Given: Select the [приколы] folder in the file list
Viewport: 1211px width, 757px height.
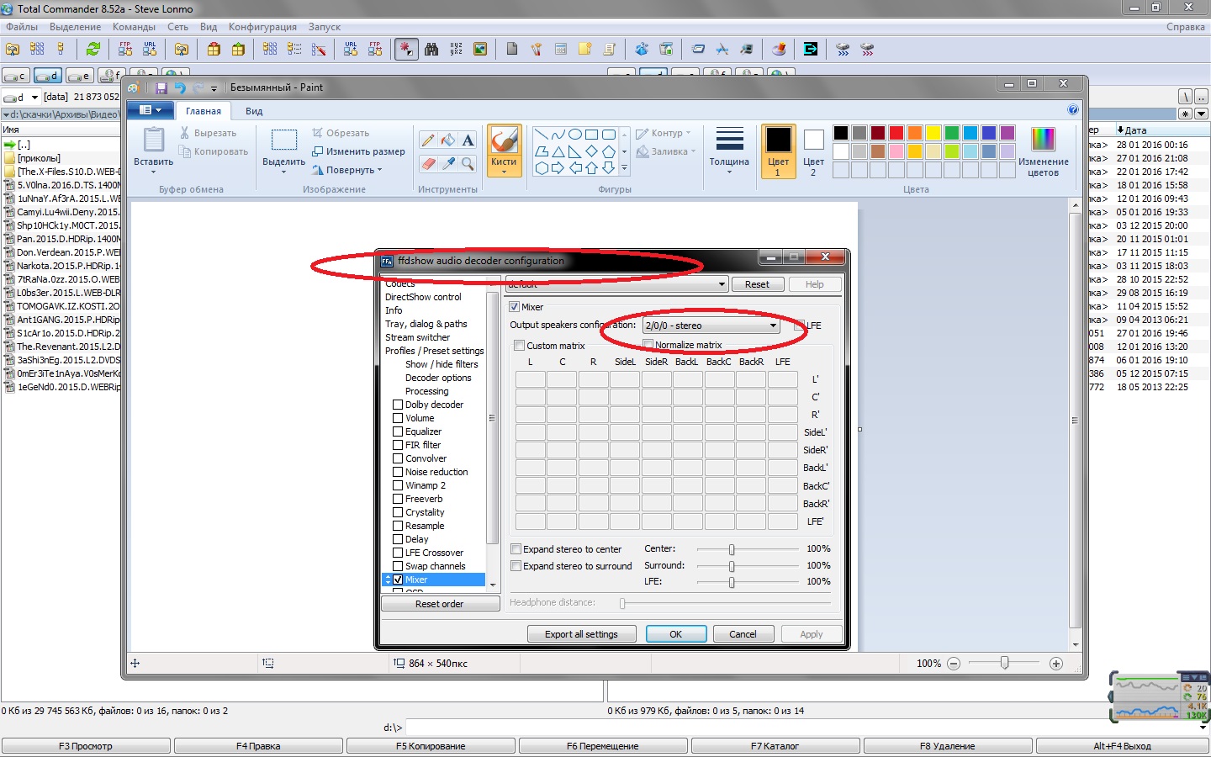Looking at the screenshot, I should pyautogui.click(x=39, y=158).
